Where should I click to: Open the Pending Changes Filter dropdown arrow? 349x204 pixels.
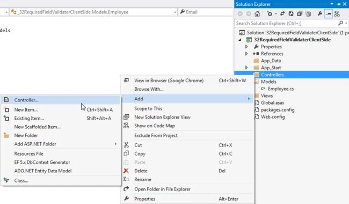pyautogui.click(x=276, y=14)
